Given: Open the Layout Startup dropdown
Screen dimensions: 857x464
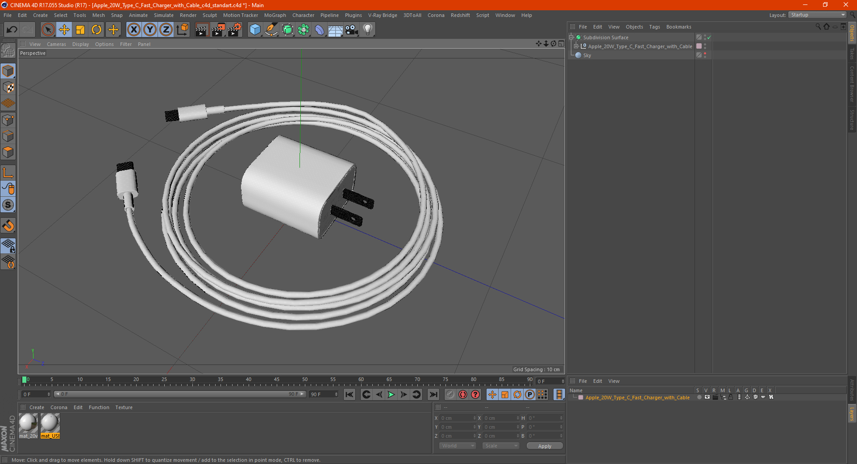Looking at the screenshot, I should pos(818,15).
